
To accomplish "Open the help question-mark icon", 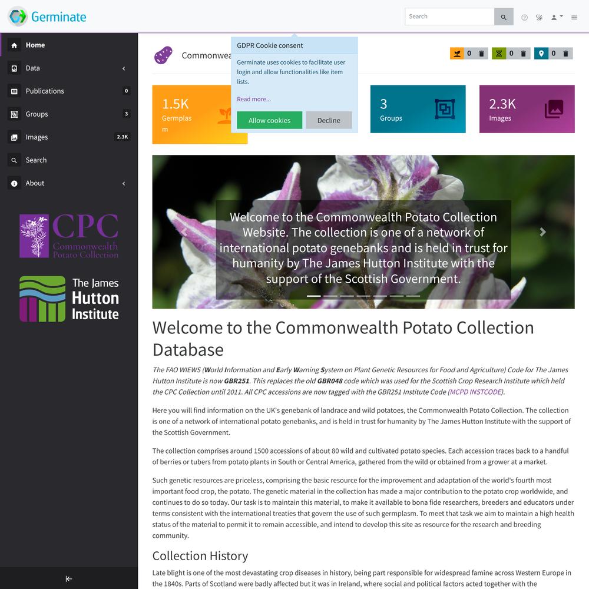I will [x=524, y=17].
